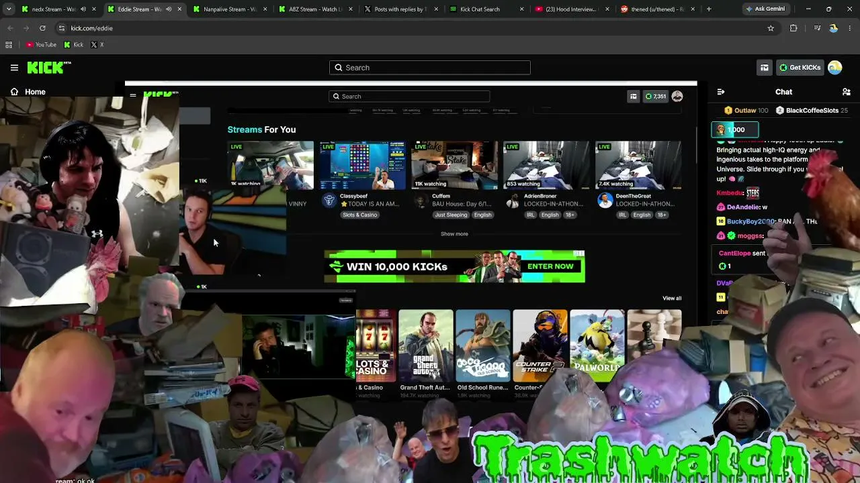The height and width of the screenshot is (483, 860).
Task: Click the Get KICKs button
Action: point(800,67)
